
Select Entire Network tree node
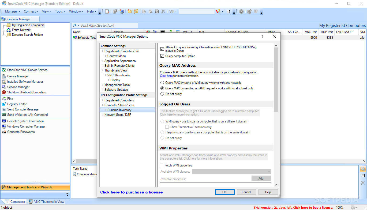[x=21, y=30]
